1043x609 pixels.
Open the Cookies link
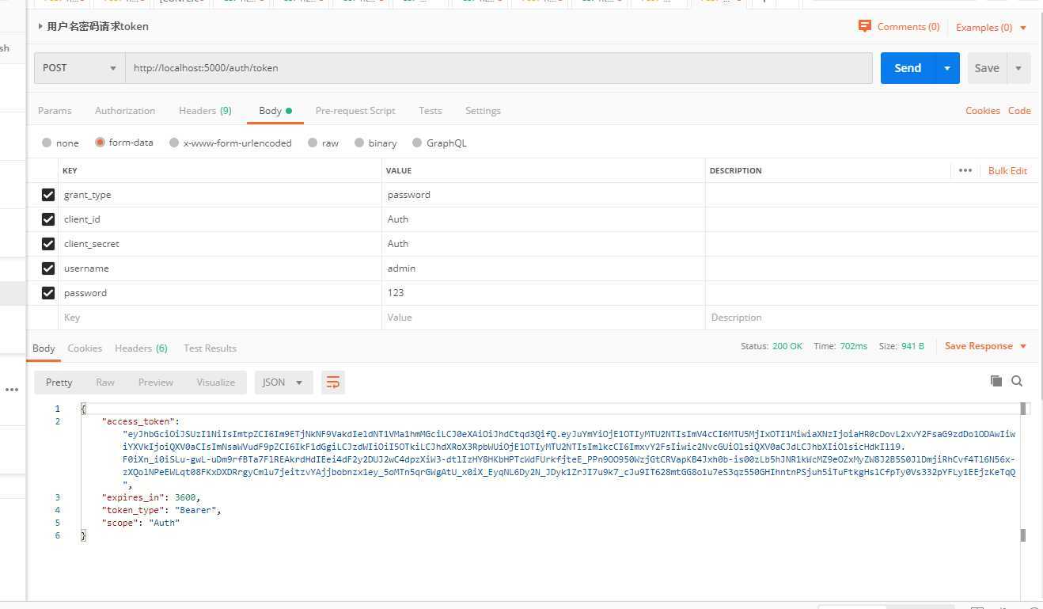(x=983, y=111)
